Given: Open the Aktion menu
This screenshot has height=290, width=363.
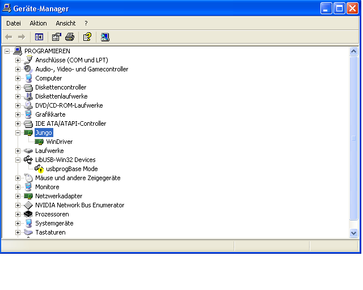Looking at the screenshot, I should click(38, 23).
